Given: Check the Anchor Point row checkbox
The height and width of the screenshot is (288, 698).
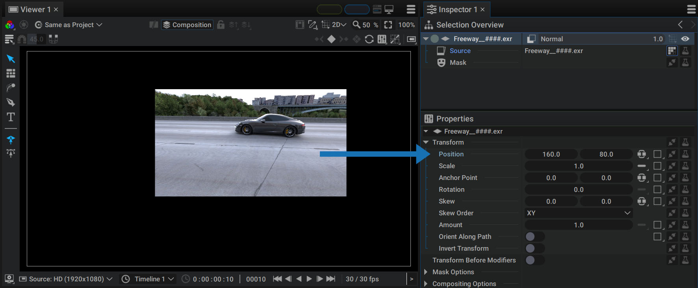Looking at the screenshot, I should [x=657, y=178].
